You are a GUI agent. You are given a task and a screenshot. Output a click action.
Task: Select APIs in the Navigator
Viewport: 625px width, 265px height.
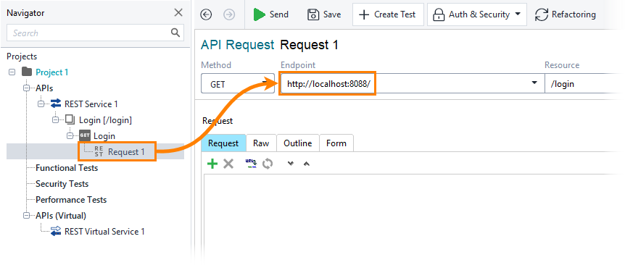click(44, 88)
